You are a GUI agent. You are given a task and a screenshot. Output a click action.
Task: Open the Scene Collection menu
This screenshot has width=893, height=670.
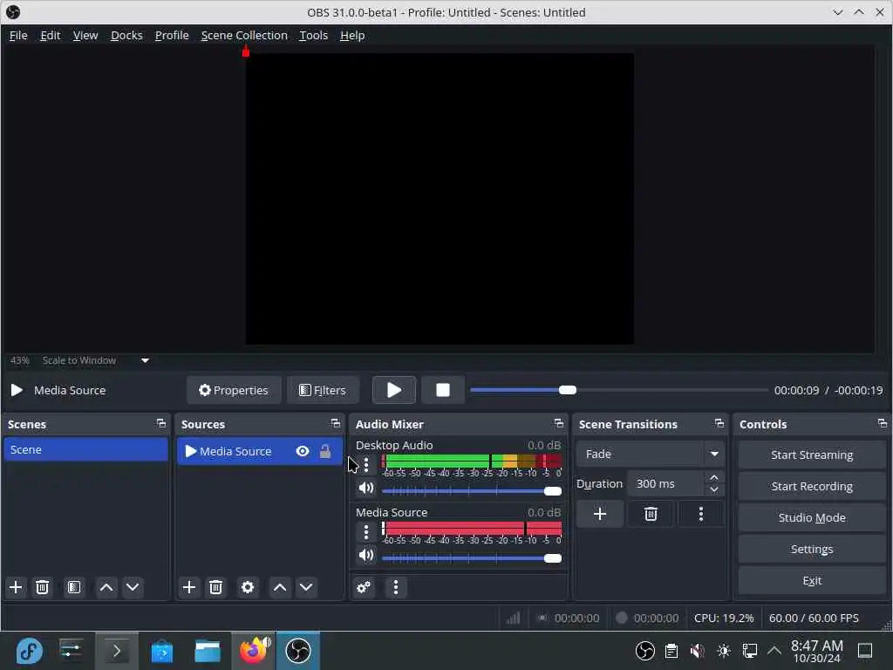click(244, 35)
